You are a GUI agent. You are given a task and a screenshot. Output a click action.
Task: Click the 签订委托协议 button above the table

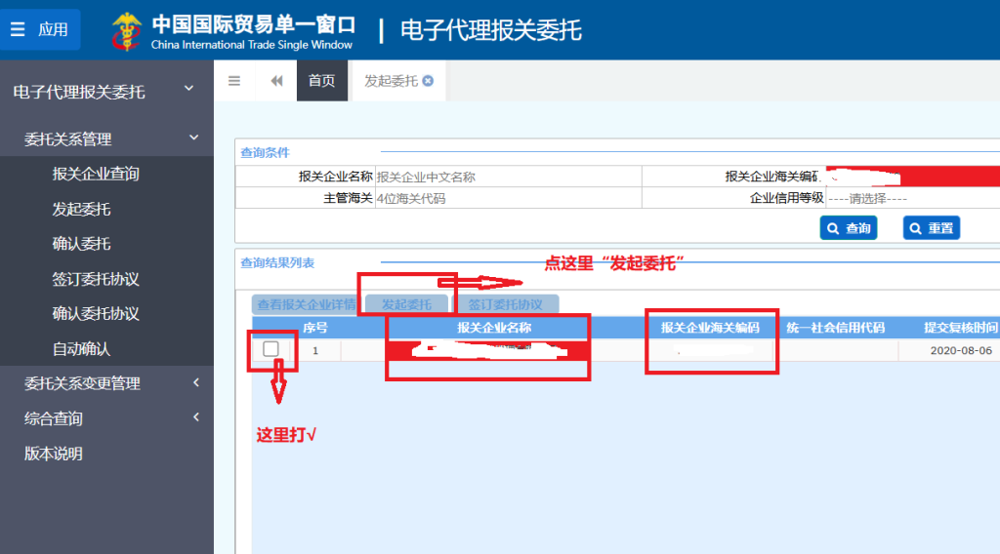(x=505, y=304)
